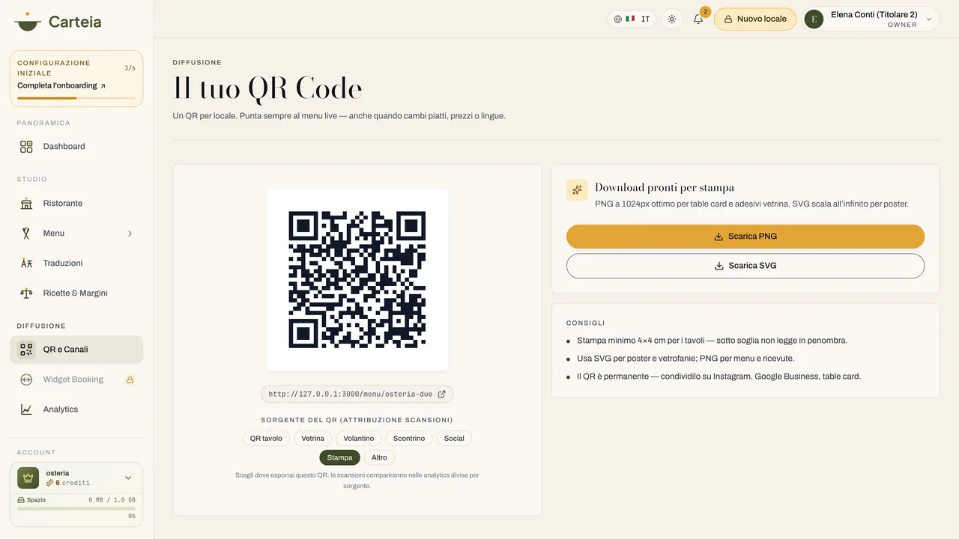This screenshot has width=959, height=539.
Task: Click the Carteia bowl logo icon
Action: [28, 21]
